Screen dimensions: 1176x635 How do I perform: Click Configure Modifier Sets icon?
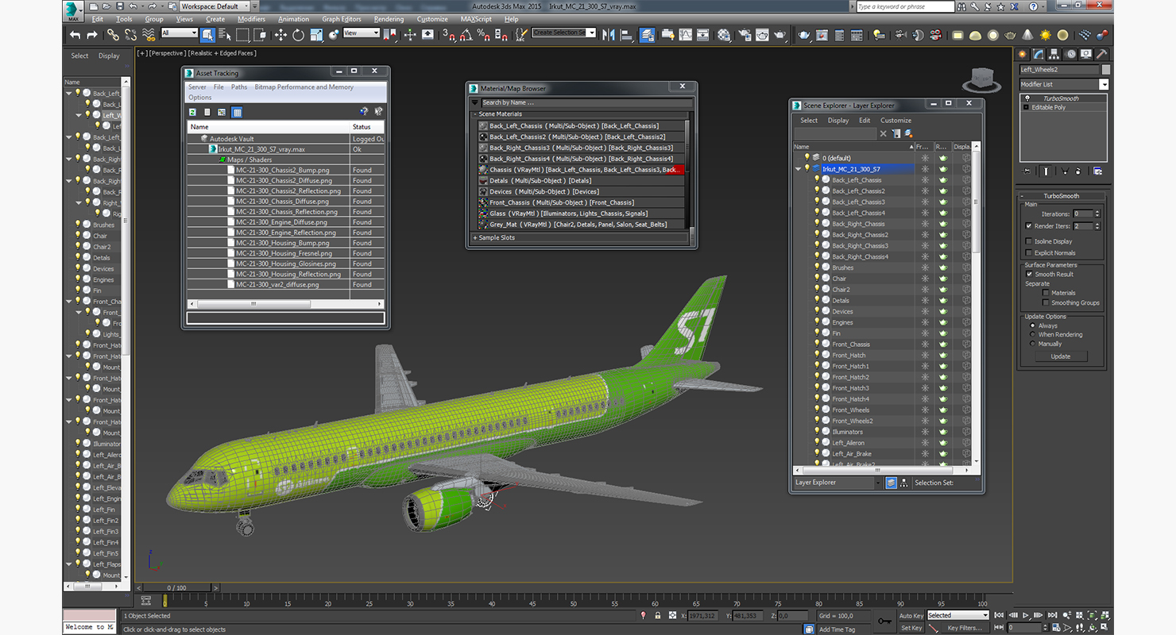pos(1098,171)
